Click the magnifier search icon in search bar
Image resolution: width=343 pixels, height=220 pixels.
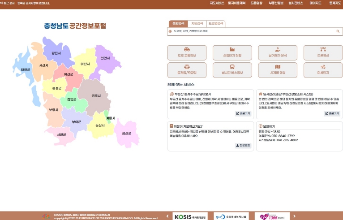338,31
